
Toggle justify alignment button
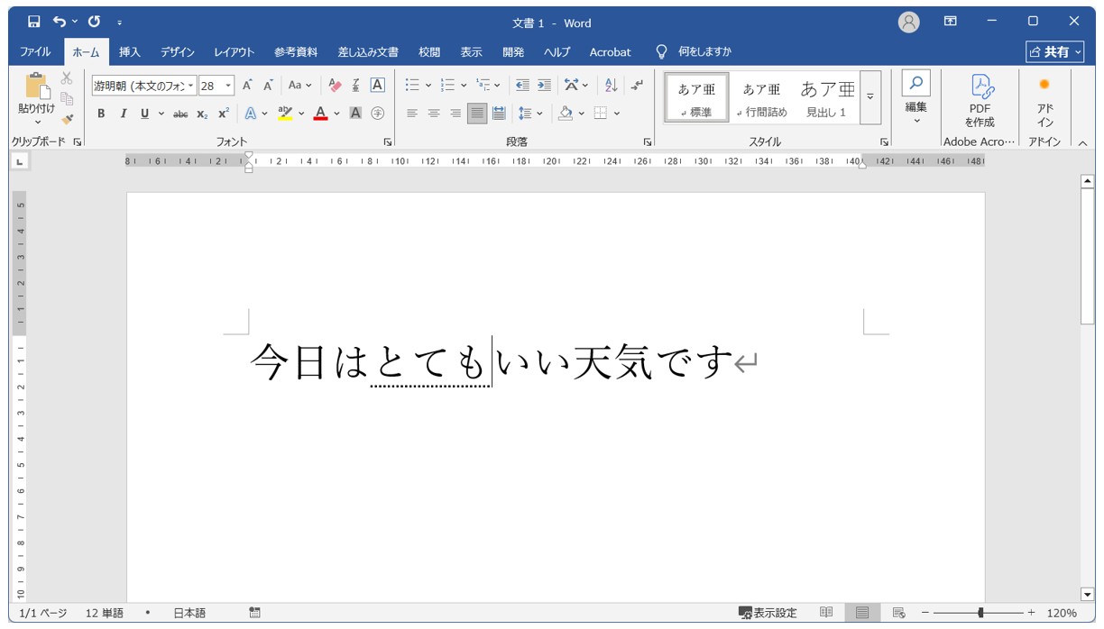[477, 114]
